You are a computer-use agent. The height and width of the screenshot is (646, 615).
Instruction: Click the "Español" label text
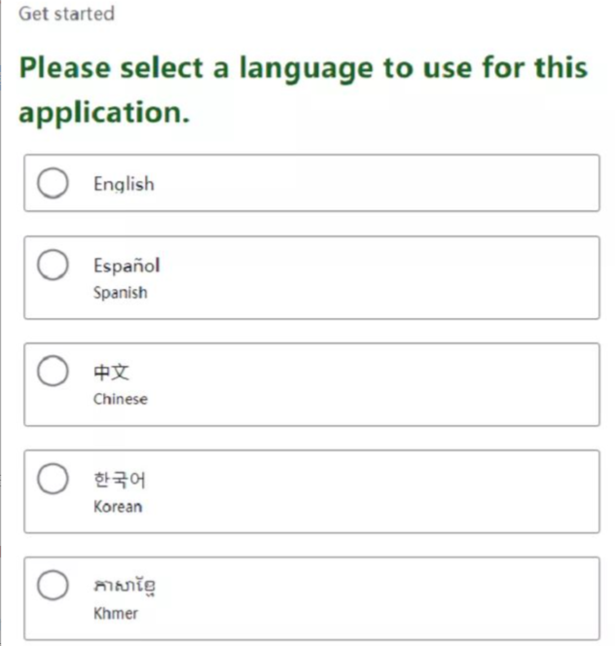127,266
